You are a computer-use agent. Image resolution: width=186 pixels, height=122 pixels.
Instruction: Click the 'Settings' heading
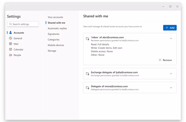point(14,16)
